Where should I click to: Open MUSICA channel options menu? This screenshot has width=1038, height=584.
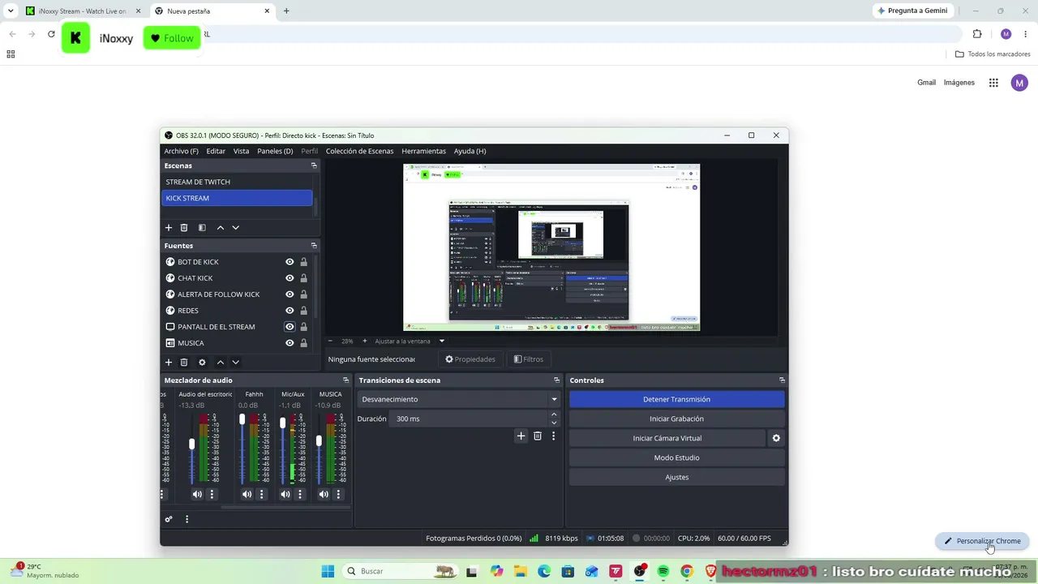click(x=338, y=494)
